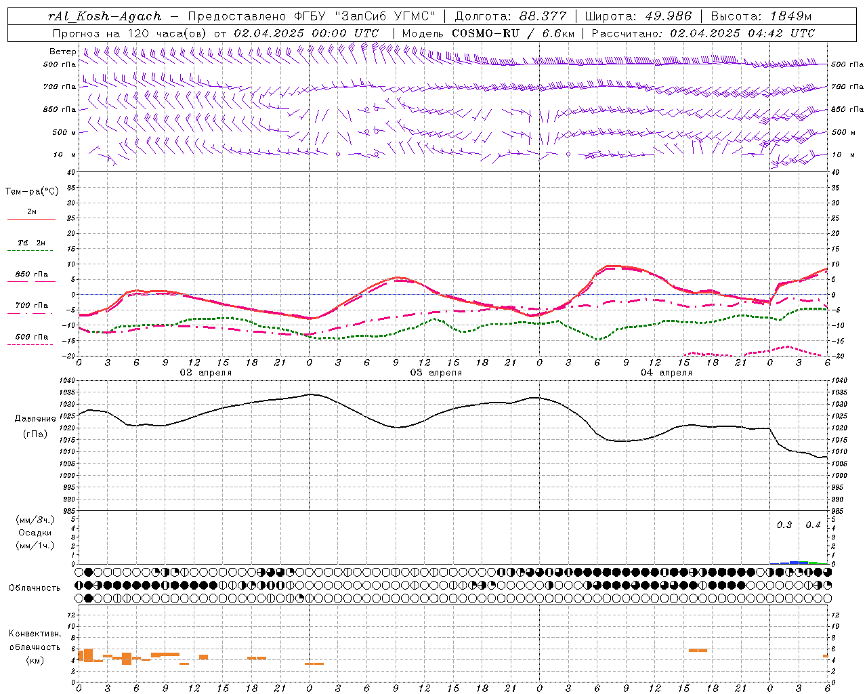Select the (мм/3ч.) precipitation unit label

click(x=35, y=520)
